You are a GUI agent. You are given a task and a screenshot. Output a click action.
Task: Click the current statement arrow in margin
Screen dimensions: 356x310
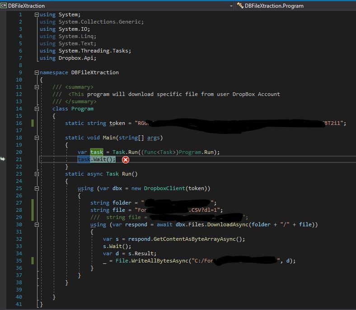[3, 159]
